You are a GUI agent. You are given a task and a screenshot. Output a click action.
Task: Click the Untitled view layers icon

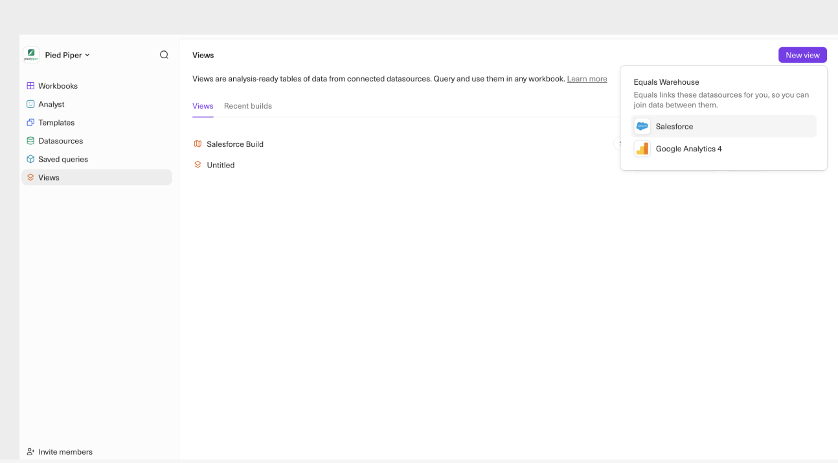(198, 165)
